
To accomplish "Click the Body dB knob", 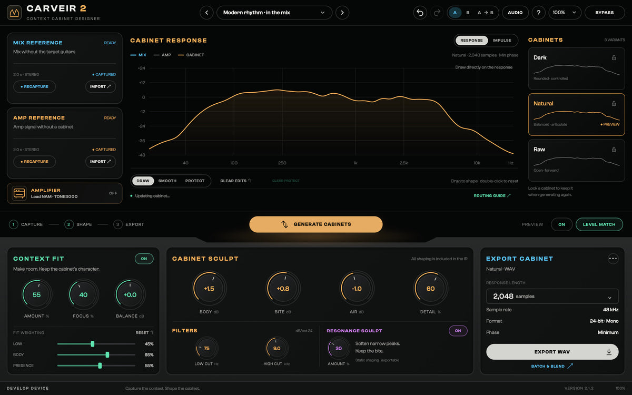I will 209,289.
